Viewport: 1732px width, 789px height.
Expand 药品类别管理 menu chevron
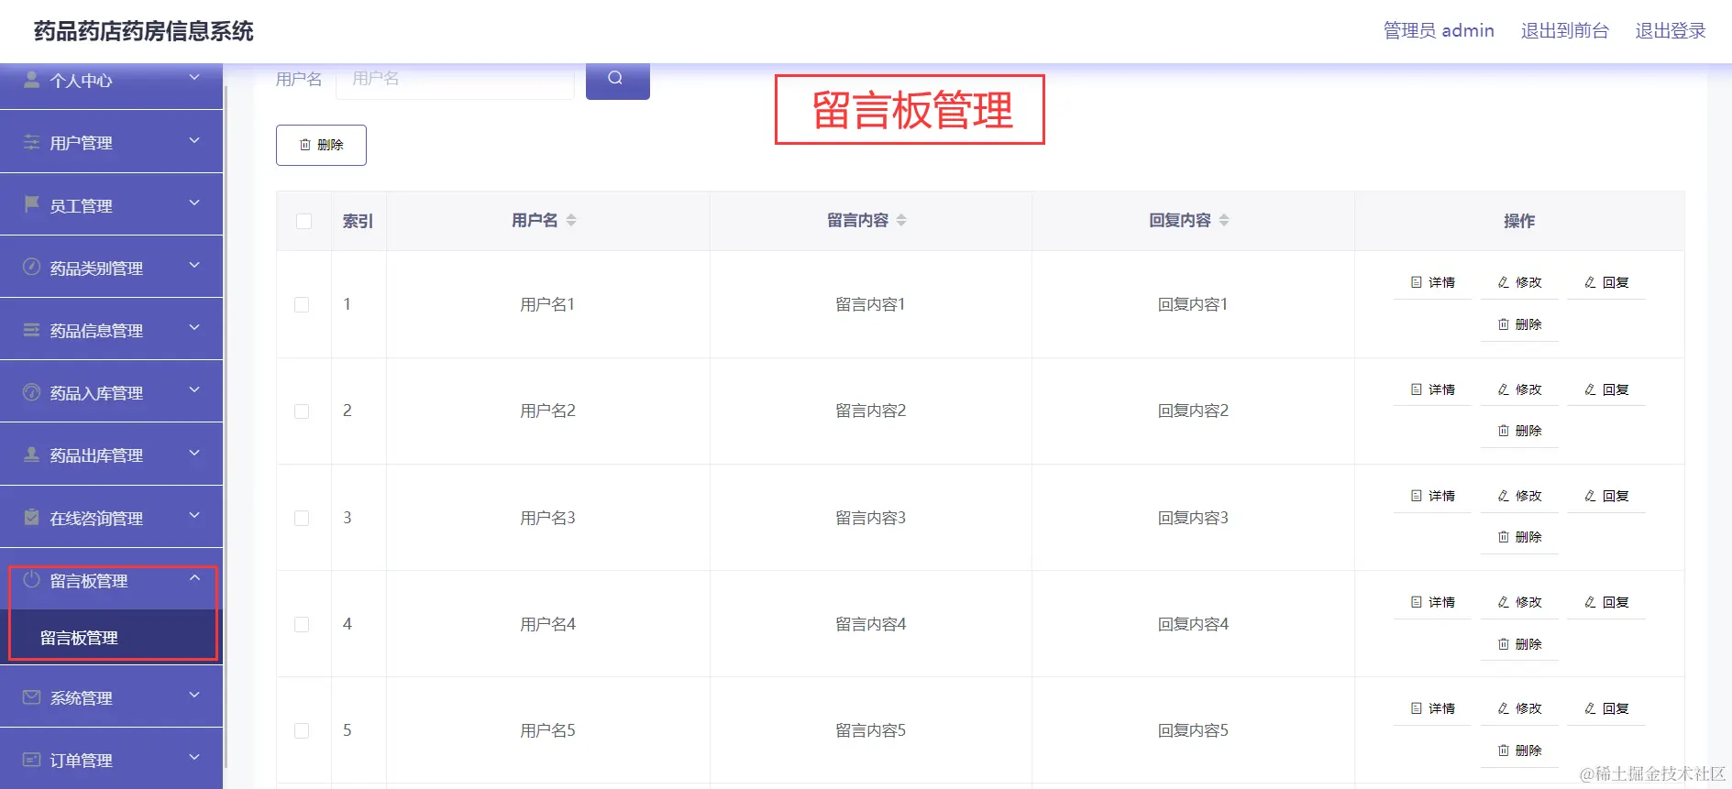click(194, 265)
